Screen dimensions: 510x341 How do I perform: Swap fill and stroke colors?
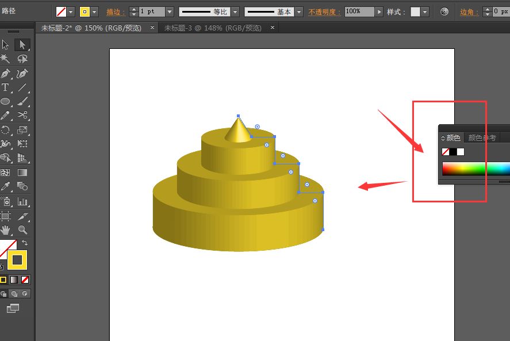[25, 243]
